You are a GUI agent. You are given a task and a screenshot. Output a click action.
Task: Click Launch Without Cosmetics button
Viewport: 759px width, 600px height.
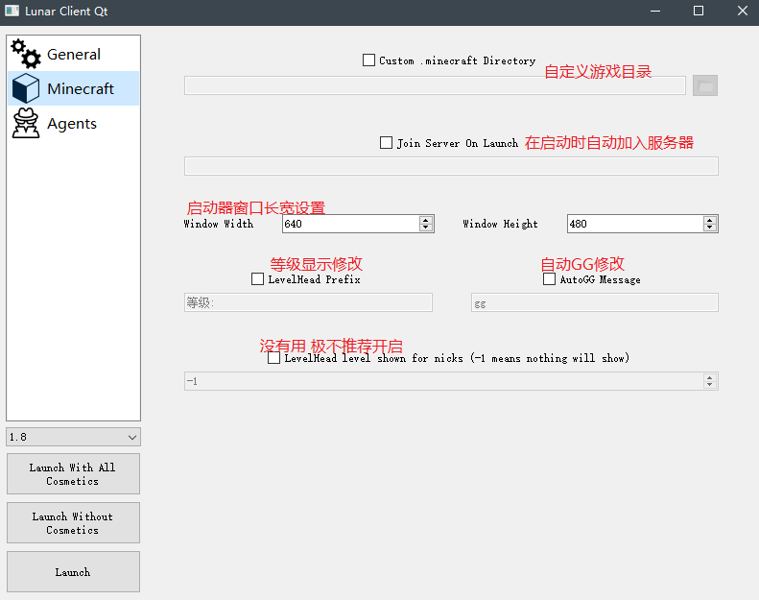[73, 523]
